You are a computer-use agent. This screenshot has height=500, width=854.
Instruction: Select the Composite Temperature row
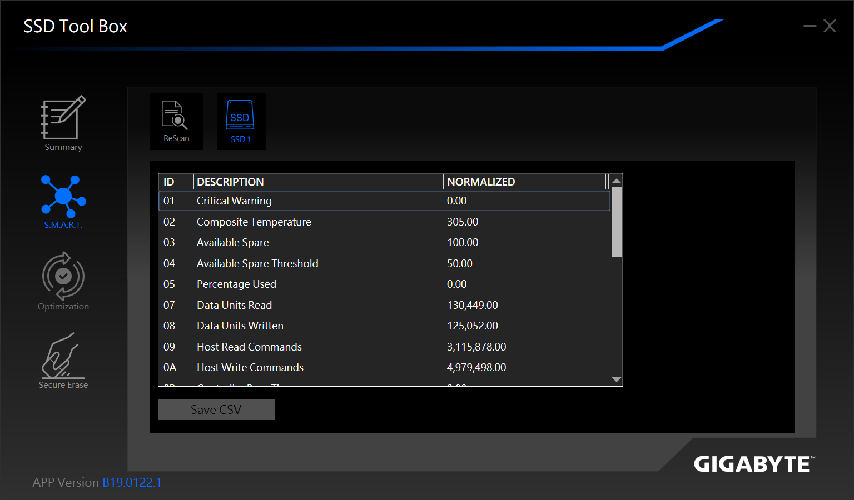384,222
